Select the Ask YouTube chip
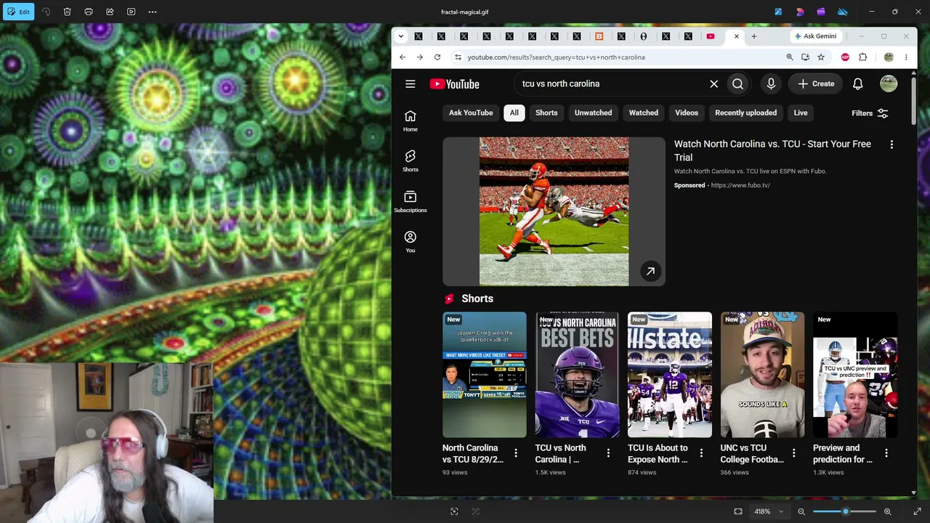Screen dimensions: 930x523 tap(471, 113)
